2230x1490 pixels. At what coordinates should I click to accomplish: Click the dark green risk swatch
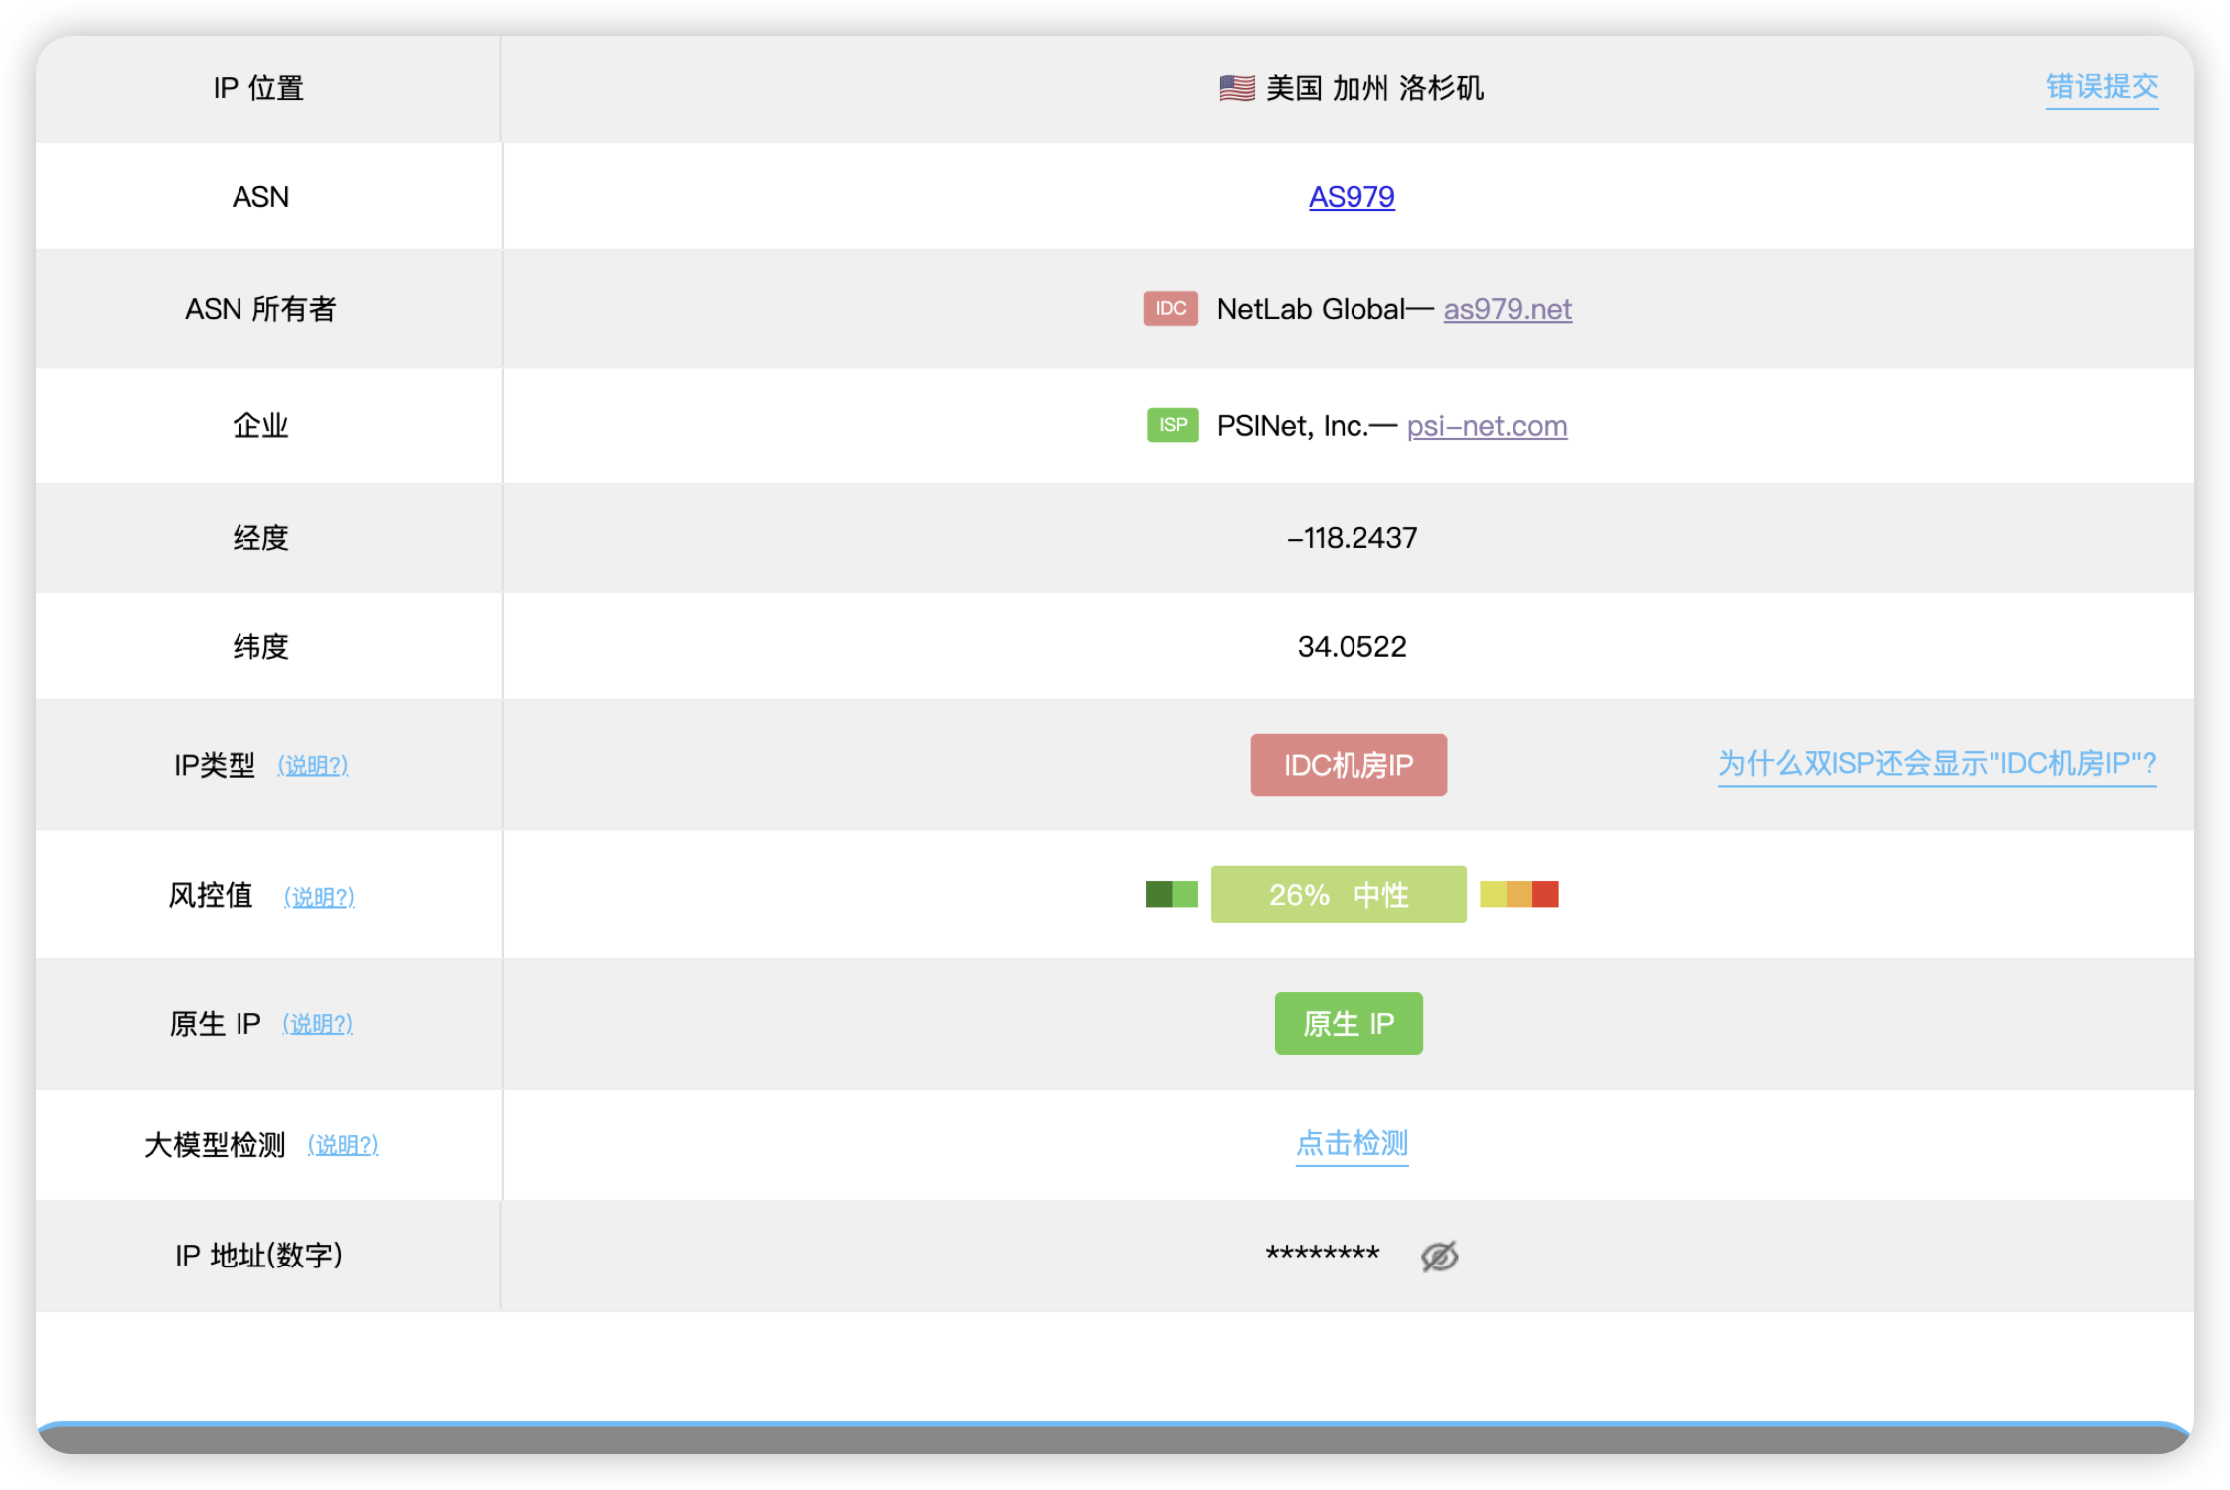coord(1159,894)
